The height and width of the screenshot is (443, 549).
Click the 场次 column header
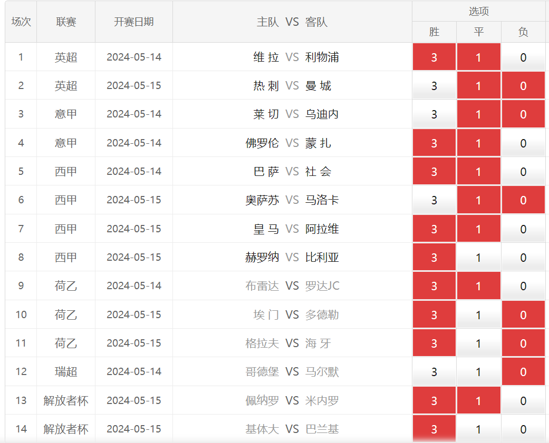pyautogui.click(x=21, y=22)
